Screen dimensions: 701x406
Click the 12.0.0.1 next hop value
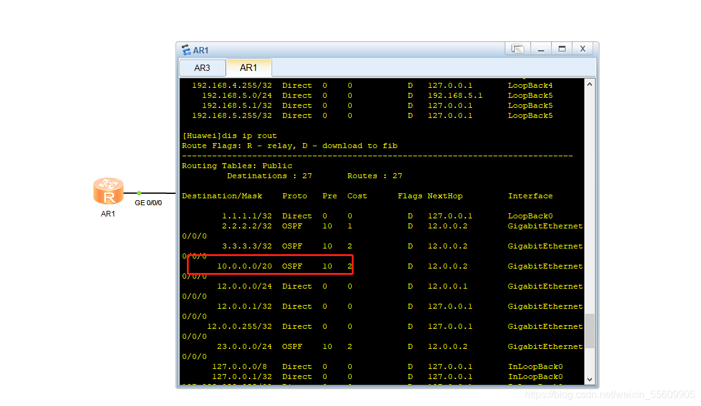coord(448,286)
